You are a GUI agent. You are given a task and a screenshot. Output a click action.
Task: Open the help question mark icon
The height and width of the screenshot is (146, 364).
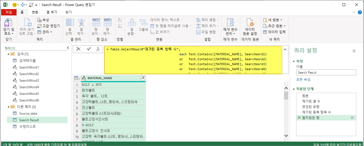(360, 12)
